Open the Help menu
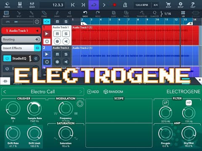Image resolution: width=202 pixels, height=151 pixels. tap(193, 5)
